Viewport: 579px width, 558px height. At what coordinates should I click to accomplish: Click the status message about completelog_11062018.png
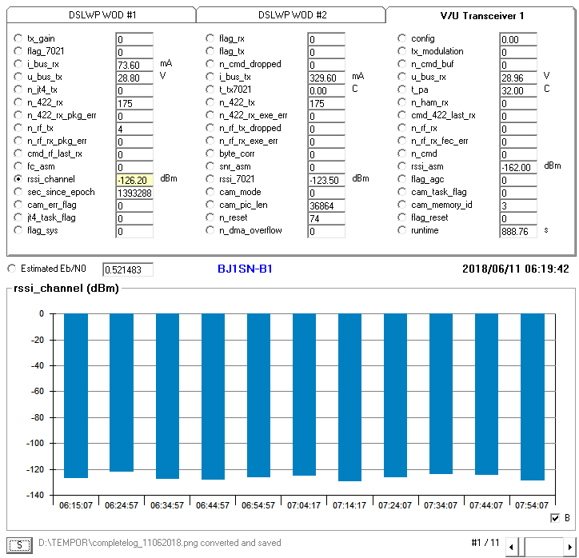pos(159,543)
